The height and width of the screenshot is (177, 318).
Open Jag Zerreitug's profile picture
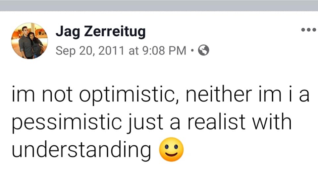click(29, 41)
